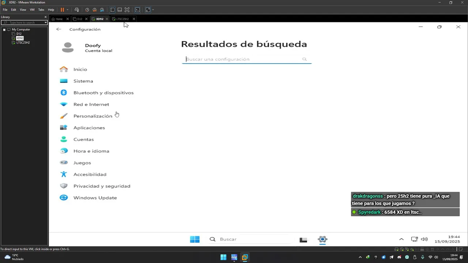Open the File menu
This screenshot has width=468, height=263.
(5, 10)
